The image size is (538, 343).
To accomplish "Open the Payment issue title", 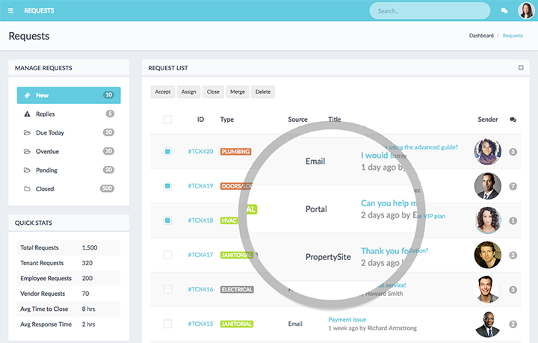I will click(347, 319).
